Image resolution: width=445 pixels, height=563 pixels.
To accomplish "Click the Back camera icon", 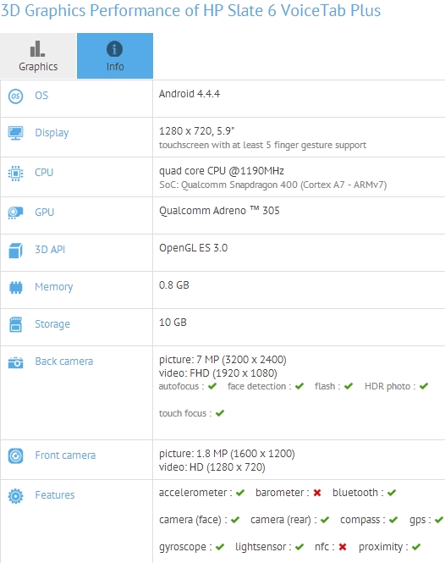I will pyautogui.click(x=15, y=362).
